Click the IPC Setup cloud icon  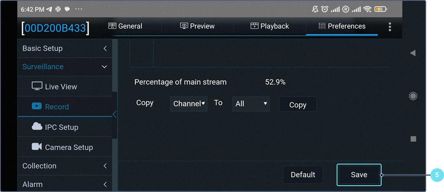coord(37,126)
